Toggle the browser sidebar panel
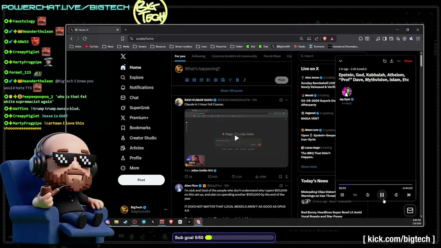The height and width of the screenshot is (248, 441). pos(384,39)
